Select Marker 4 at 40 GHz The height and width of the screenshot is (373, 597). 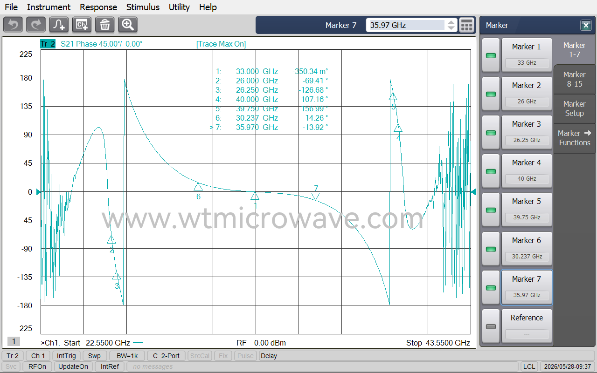click(x=527, y=171)
